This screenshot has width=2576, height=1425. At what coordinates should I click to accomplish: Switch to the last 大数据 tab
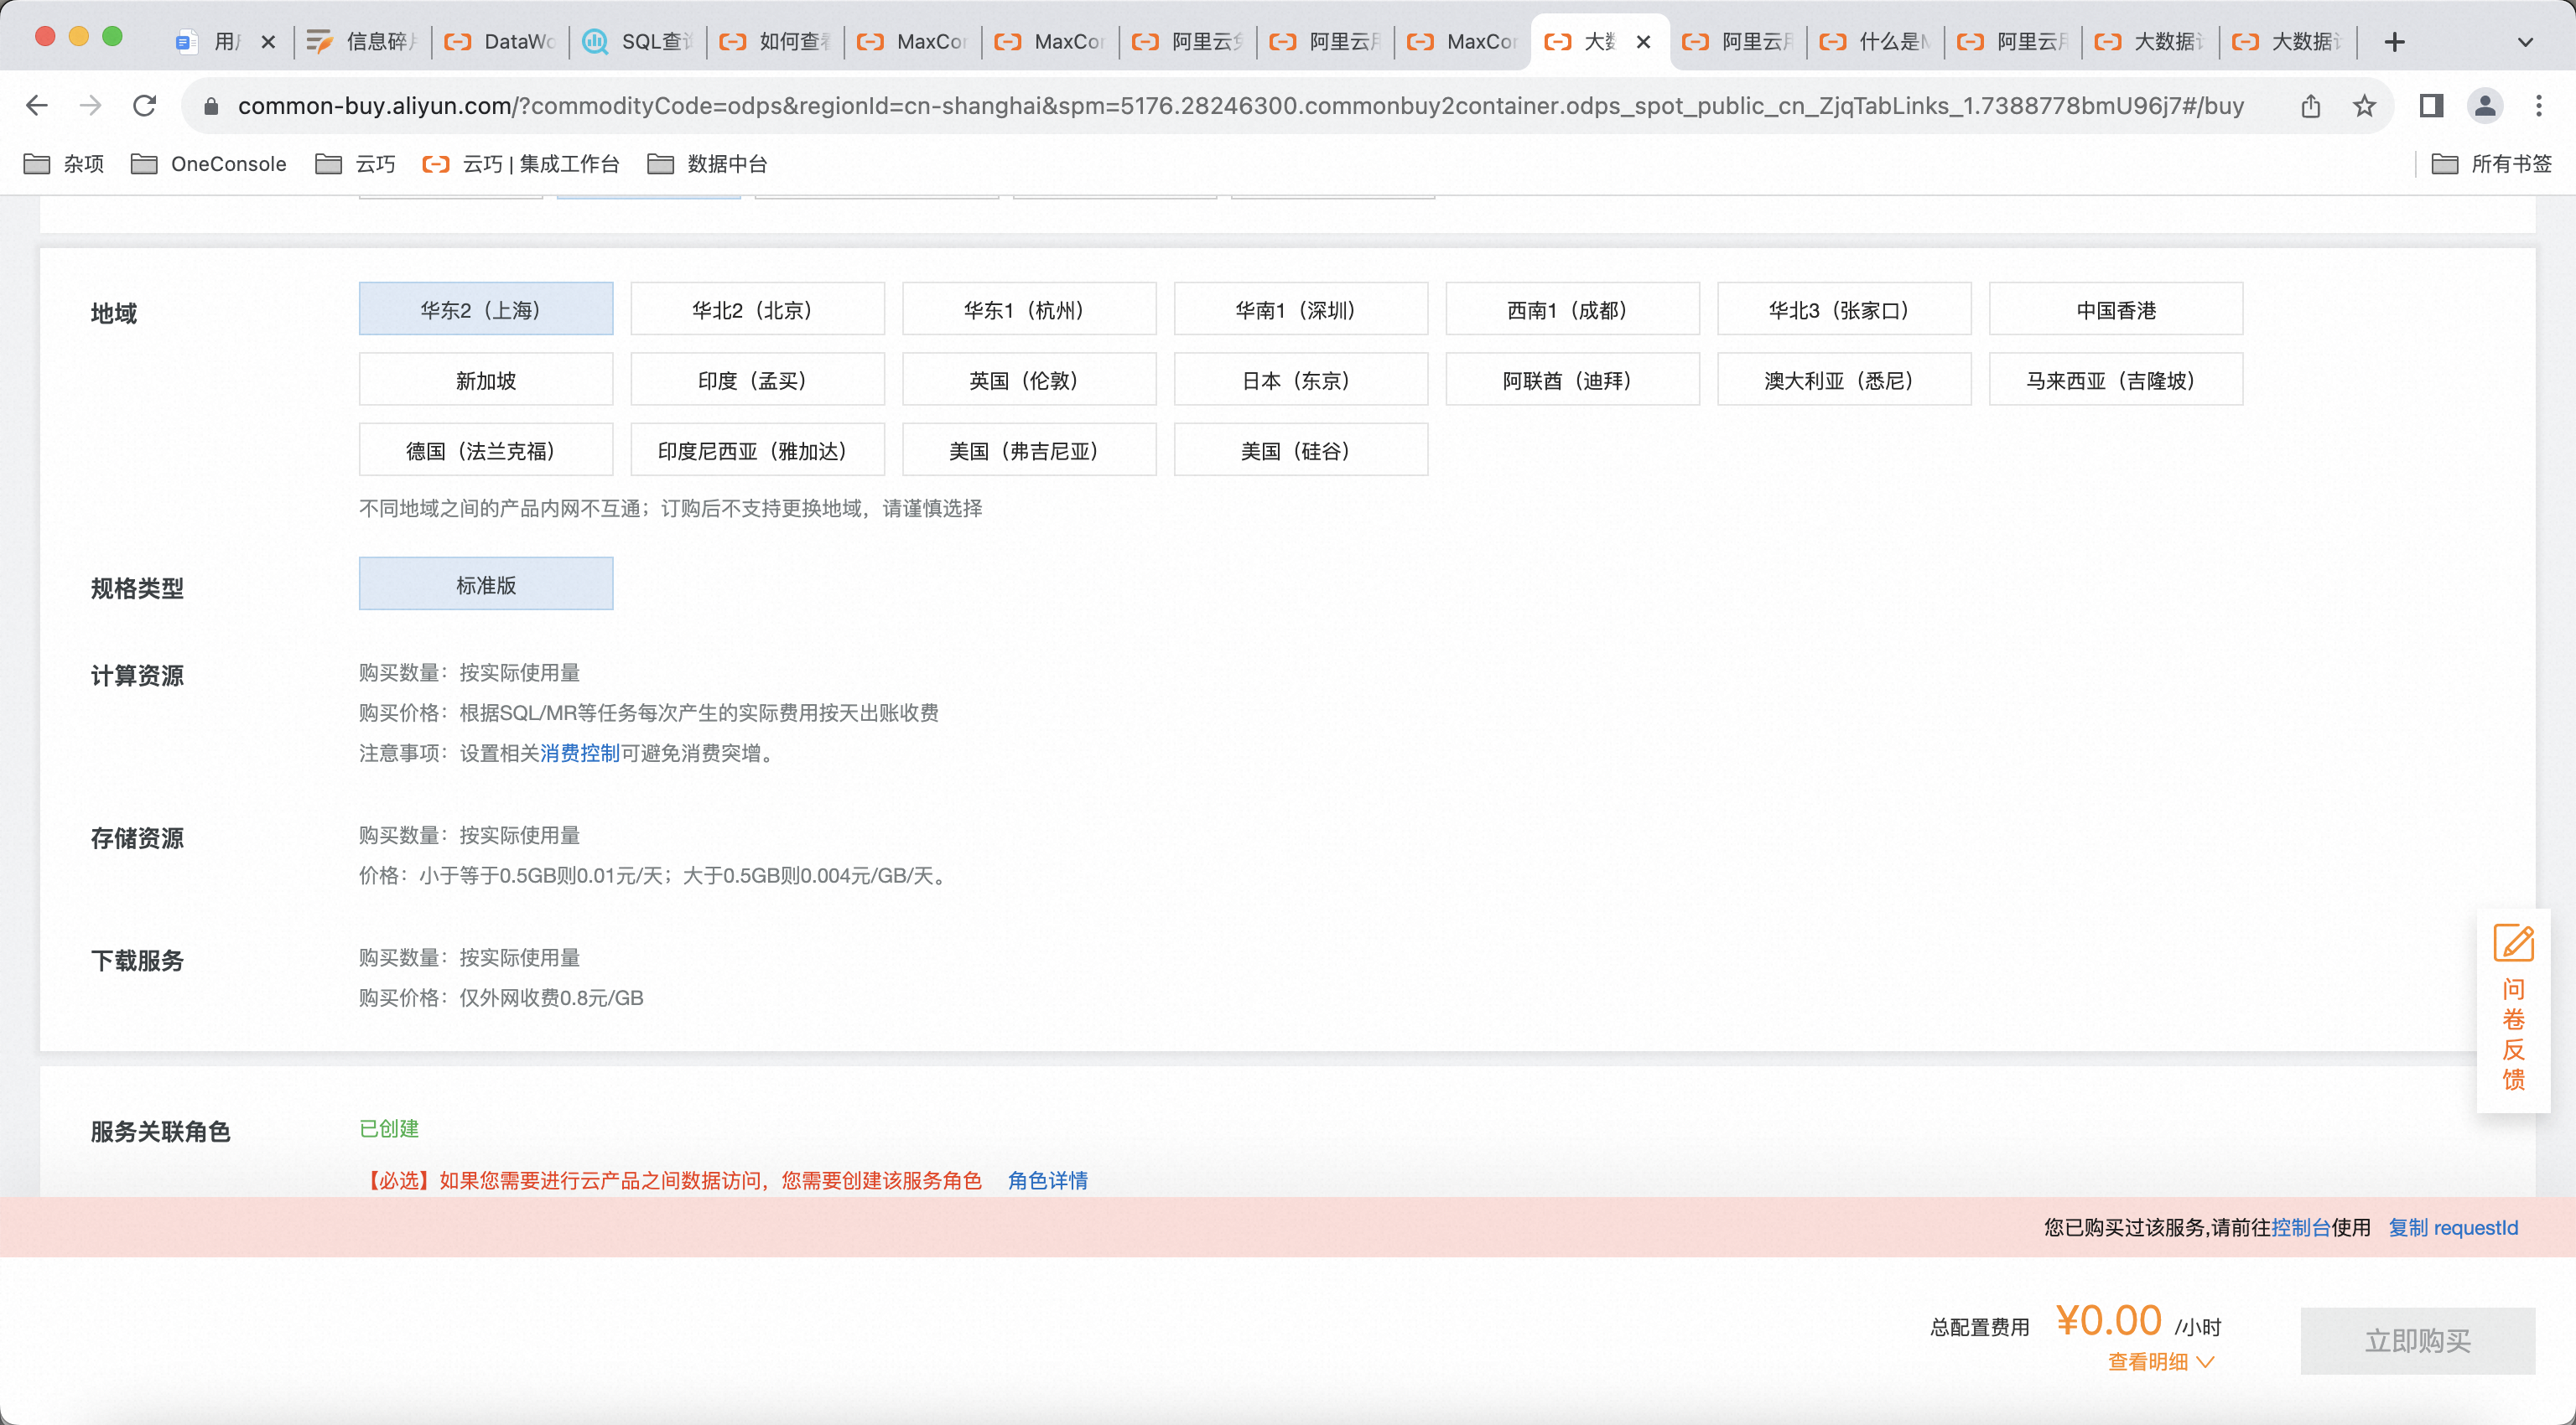2288,41
